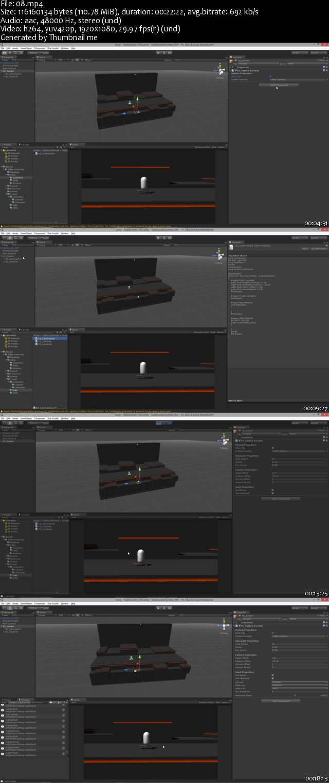Screen dimensions: 329x783
Task: Open Data folder in 00:09:27 project tree
Action: (15, 390)
